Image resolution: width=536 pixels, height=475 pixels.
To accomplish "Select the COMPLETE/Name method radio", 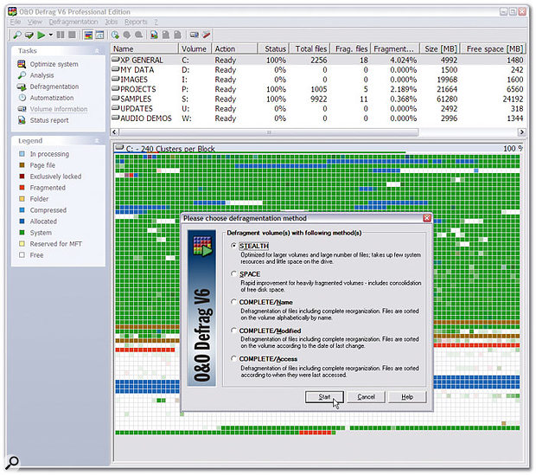I will (x=233, y=302).
